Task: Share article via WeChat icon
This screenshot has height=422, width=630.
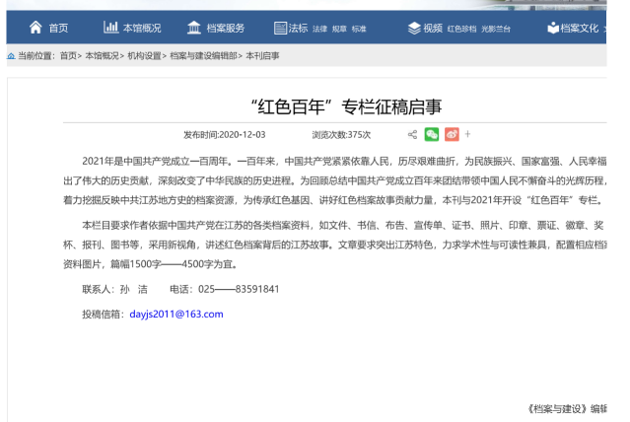Action: pos(432,134)
